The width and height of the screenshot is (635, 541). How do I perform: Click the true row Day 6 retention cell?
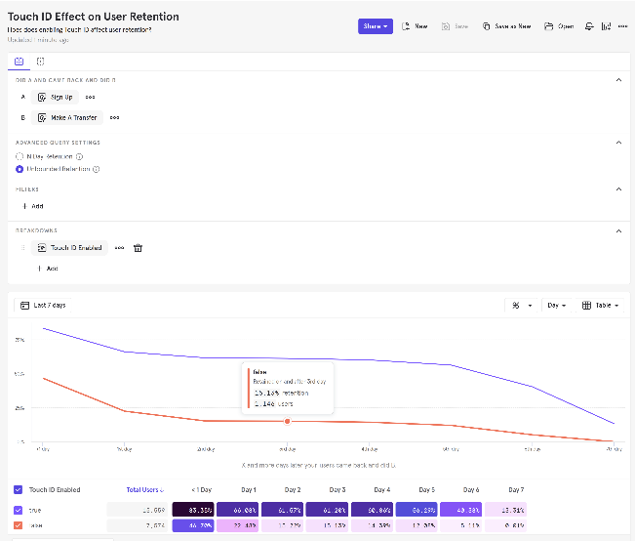tap(460, 510)
